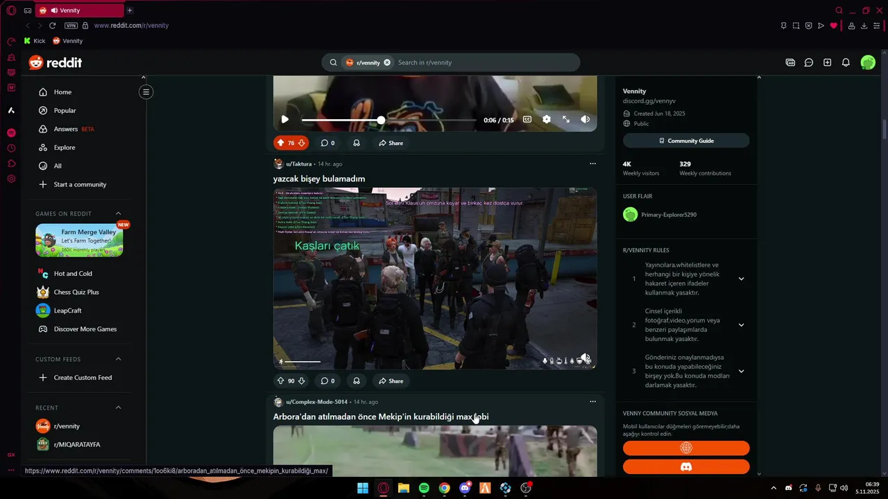Collapse the left navigation with hamburger button
The width and height of the screenshot is (888, 499).
pos(146,91)
